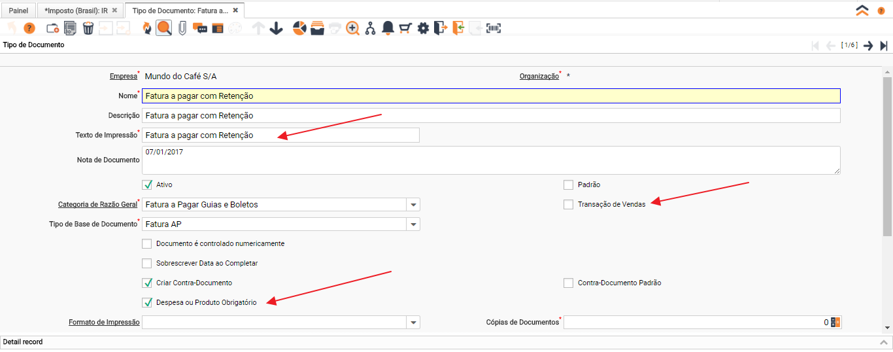This screenshot has width=893, height=352.
Task: Open Tipo de Base de Documento dropdown arrow
Action: click(413, 224)
